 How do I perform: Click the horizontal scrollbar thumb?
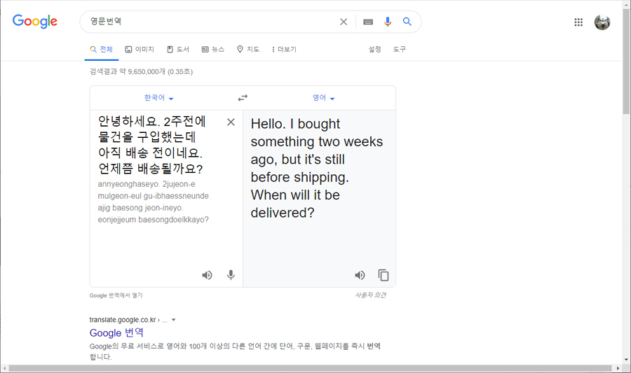click(310, 368)
